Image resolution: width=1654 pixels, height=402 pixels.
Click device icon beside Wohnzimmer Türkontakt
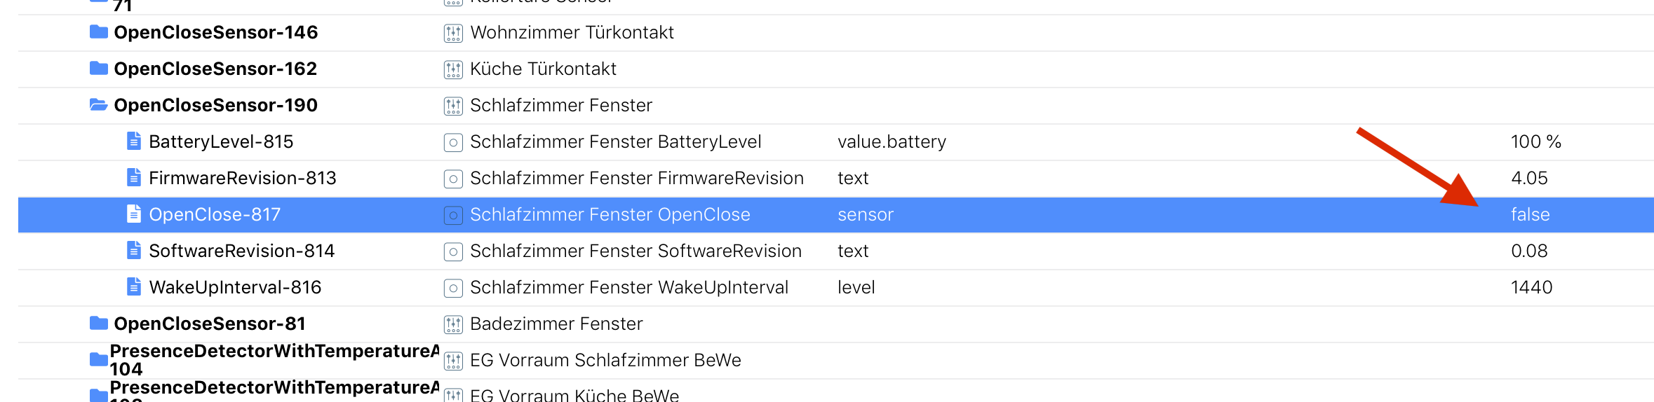(x=453, y=33)
